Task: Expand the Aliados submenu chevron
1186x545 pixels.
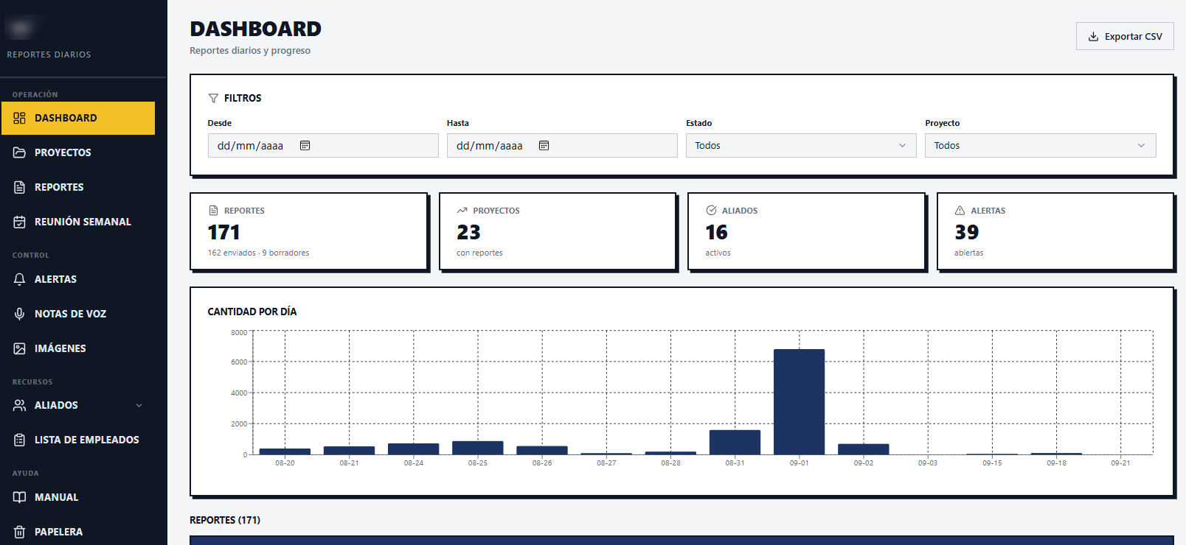Action: [139, 405]
